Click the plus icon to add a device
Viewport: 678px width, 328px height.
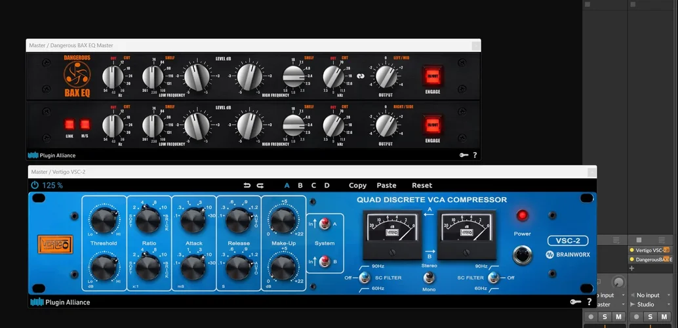(x=631, y=268)
